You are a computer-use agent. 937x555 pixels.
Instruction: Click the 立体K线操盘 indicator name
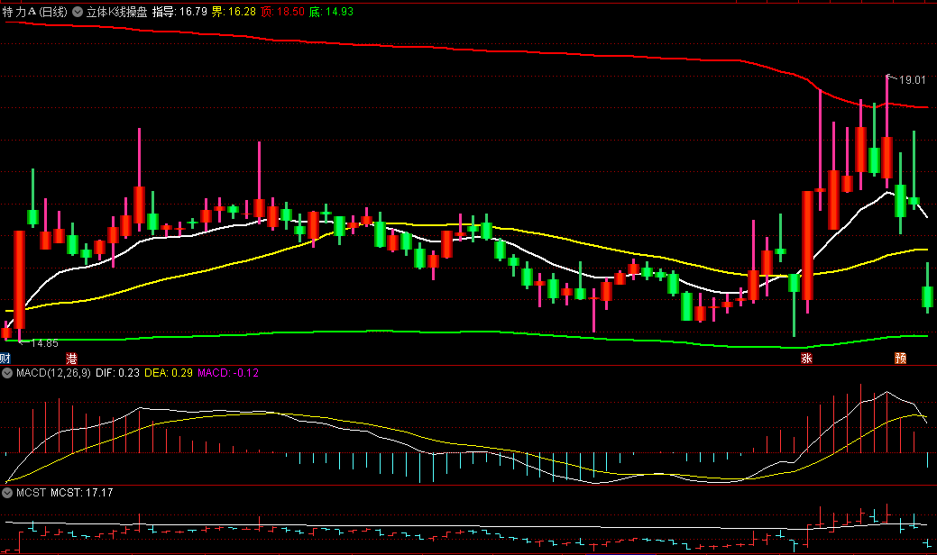[116, 12]
